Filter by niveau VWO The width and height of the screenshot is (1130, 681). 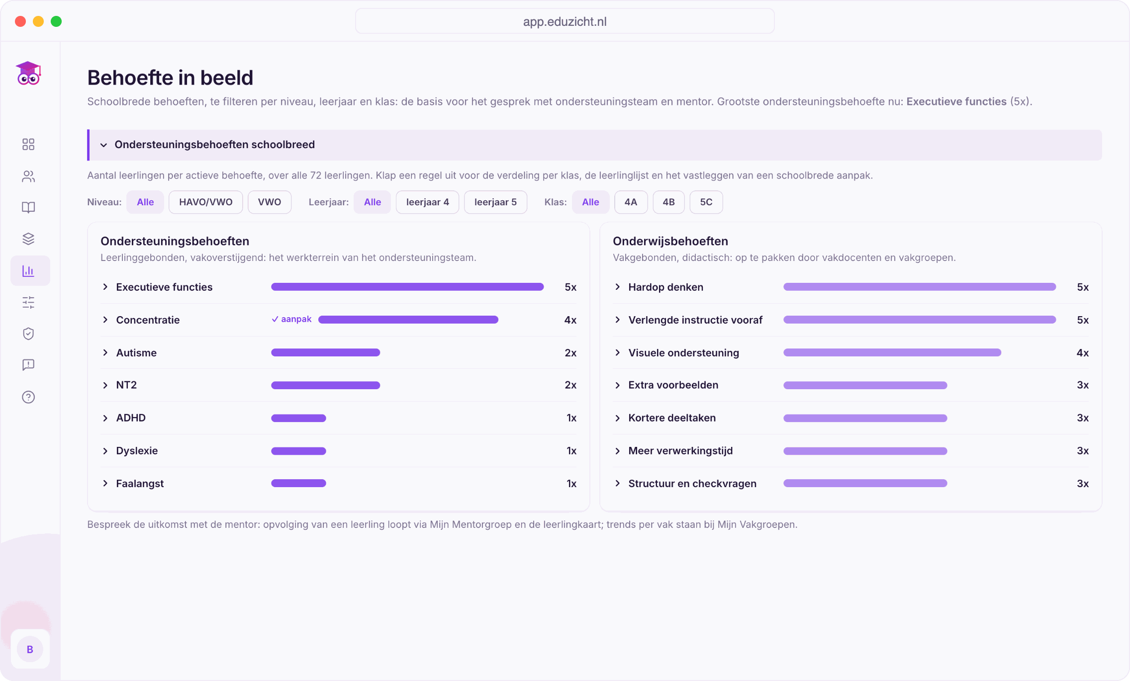(x=270, y=202)
